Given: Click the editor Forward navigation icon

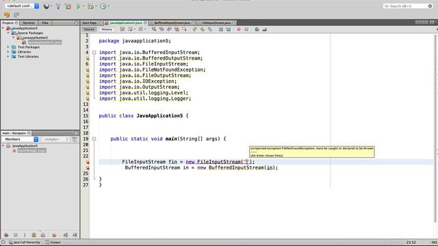Looking at the screenshot, I should click(x=142, y=29).
